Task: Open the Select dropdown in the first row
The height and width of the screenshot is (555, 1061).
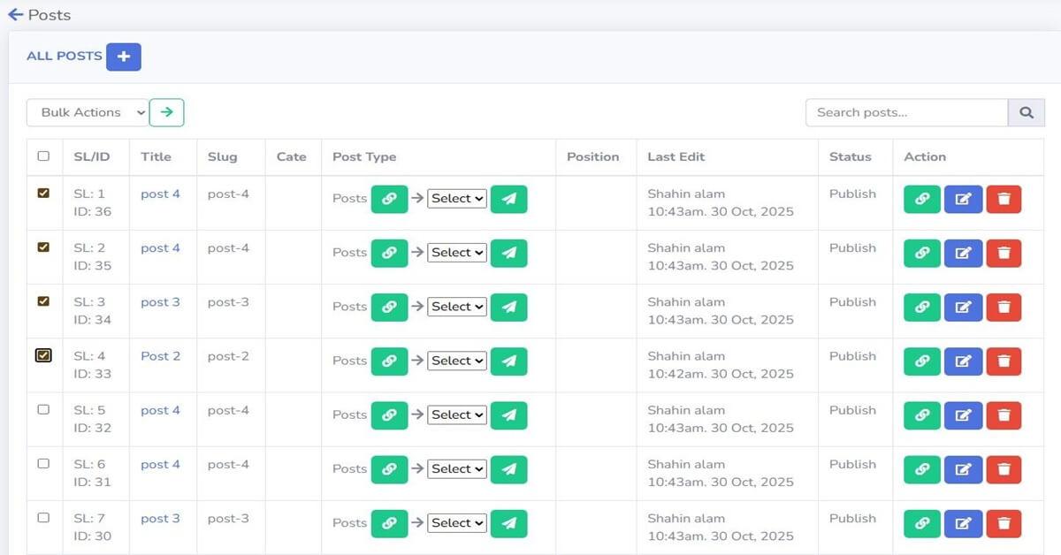Action: tap(456, 199)
